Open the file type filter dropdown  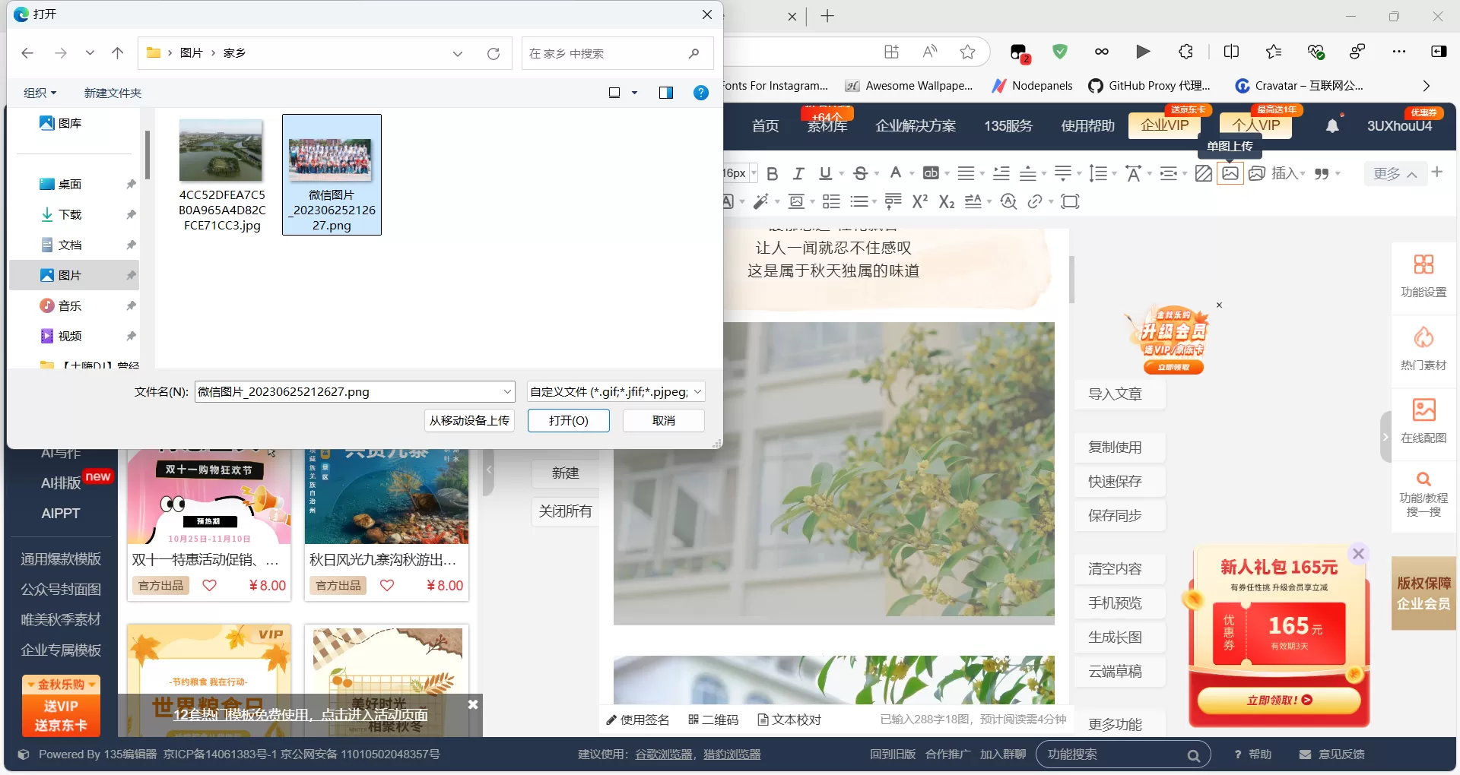(616, 391)
